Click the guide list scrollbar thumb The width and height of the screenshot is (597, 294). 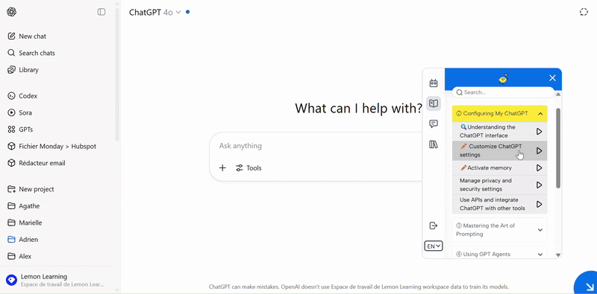coord(558,148)
